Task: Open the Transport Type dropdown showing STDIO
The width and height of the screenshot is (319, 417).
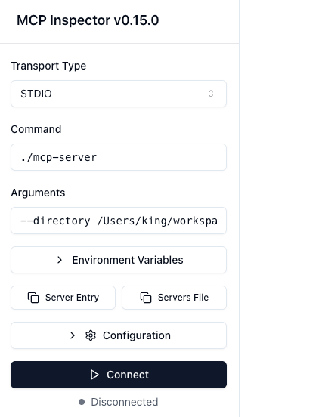Action: click(119, 94)
